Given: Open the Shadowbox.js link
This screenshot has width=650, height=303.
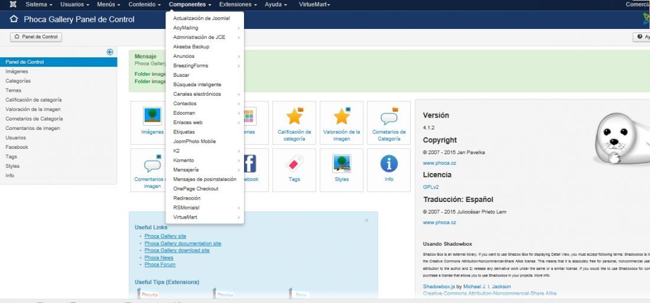Looking at the screenshot, I should click(438, 286).
